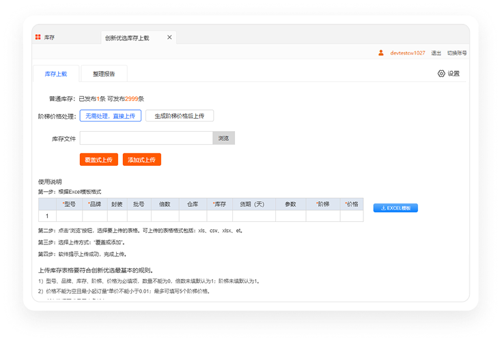The width and height of the screenshot is (502, 342).
Task: Click the devtestcw1027 username link
Action: click(408, 53)
